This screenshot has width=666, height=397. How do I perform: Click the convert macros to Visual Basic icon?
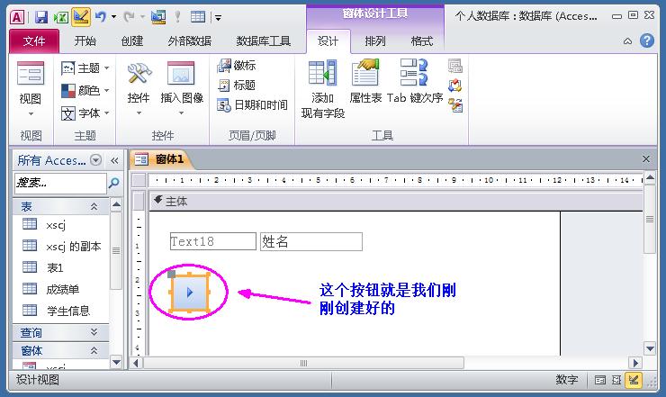pyautogui.click(x=454, y=105)
